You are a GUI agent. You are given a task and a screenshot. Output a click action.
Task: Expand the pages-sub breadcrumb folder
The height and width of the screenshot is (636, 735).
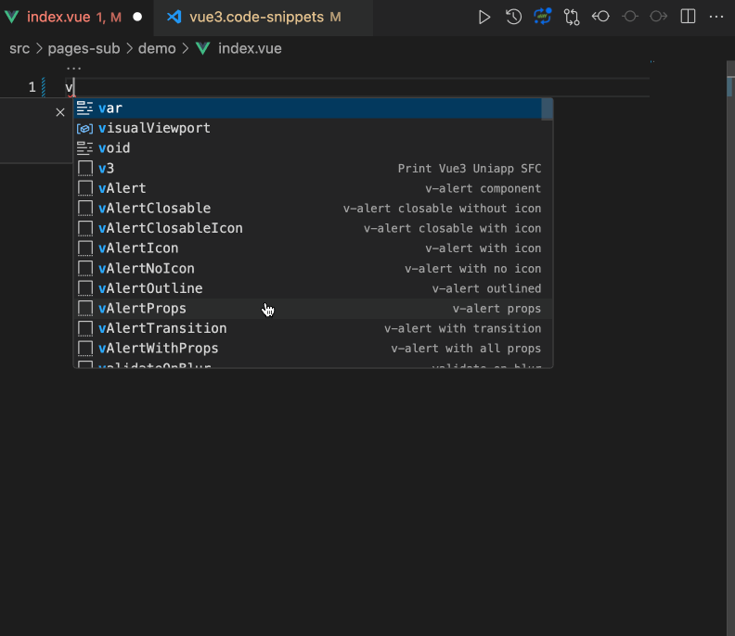point(84,48)
